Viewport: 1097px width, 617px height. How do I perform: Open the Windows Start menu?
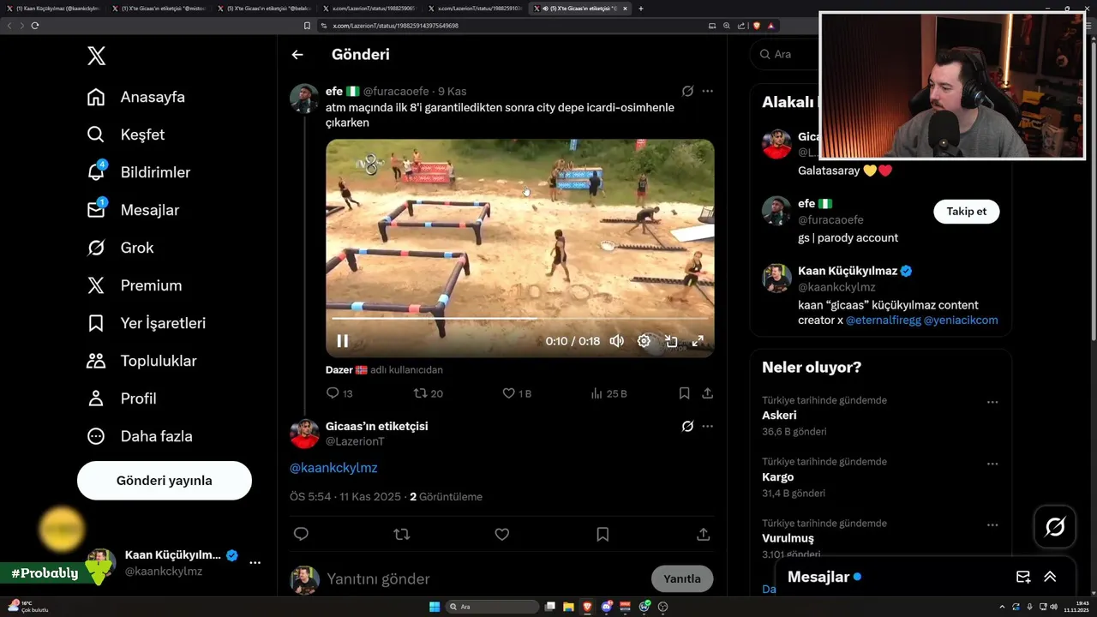(x=435, y=607)
